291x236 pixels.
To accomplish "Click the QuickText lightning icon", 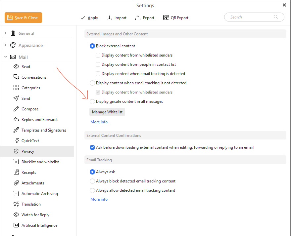I will pyautogui.click(x=16, y=140).
